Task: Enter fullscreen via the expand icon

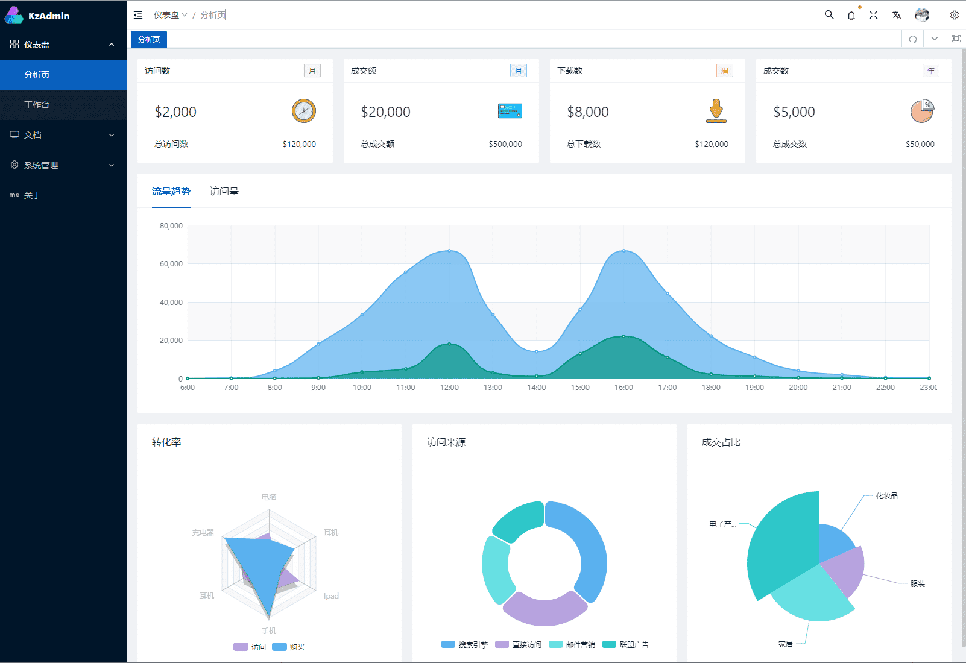Action: 874,14
